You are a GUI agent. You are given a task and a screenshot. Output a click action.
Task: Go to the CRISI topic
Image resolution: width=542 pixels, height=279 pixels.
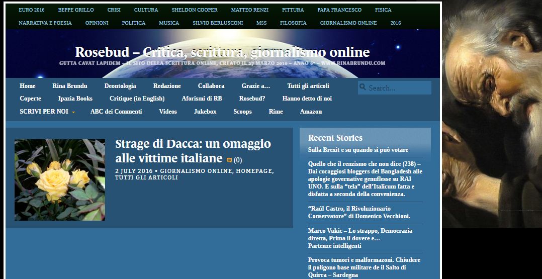coord(114,10)
